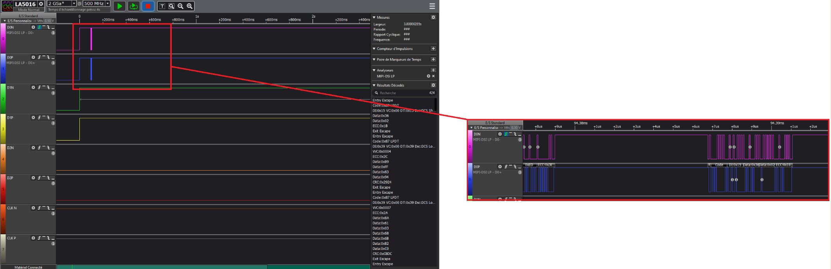831x269 pixels.
Task: Click the Recherche search field
Action: (x=404, y=93)
